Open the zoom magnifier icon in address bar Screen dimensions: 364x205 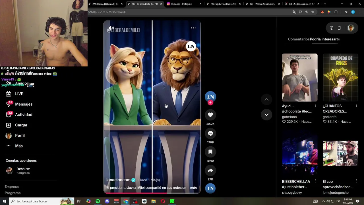(x=307, y=12)
